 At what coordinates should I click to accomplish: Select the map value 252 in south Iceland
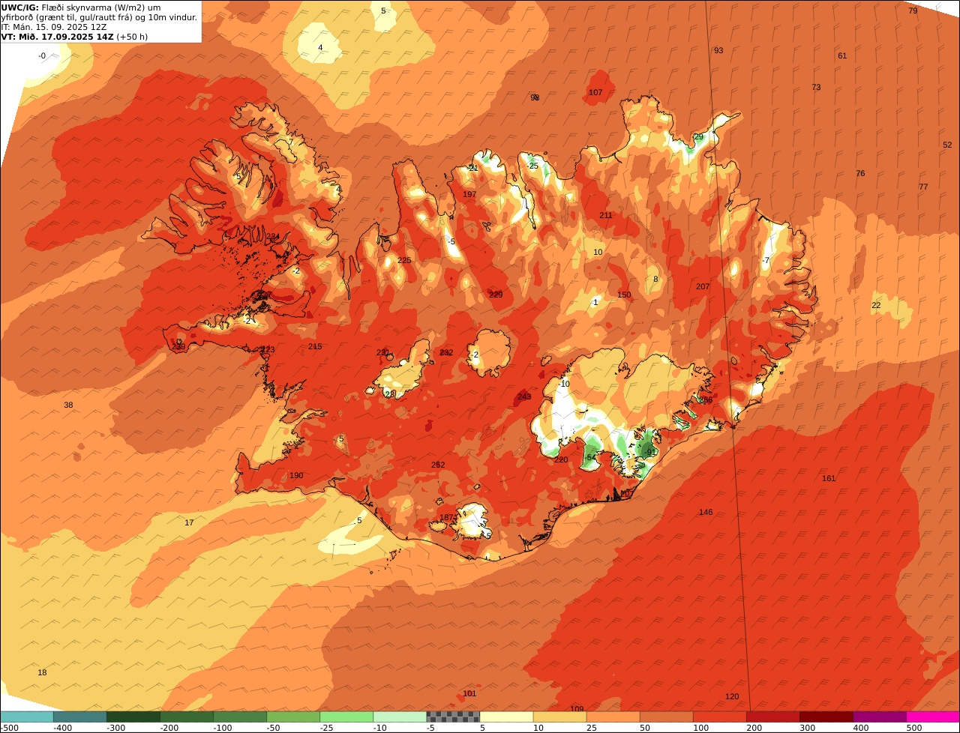(x=438, y=465)
